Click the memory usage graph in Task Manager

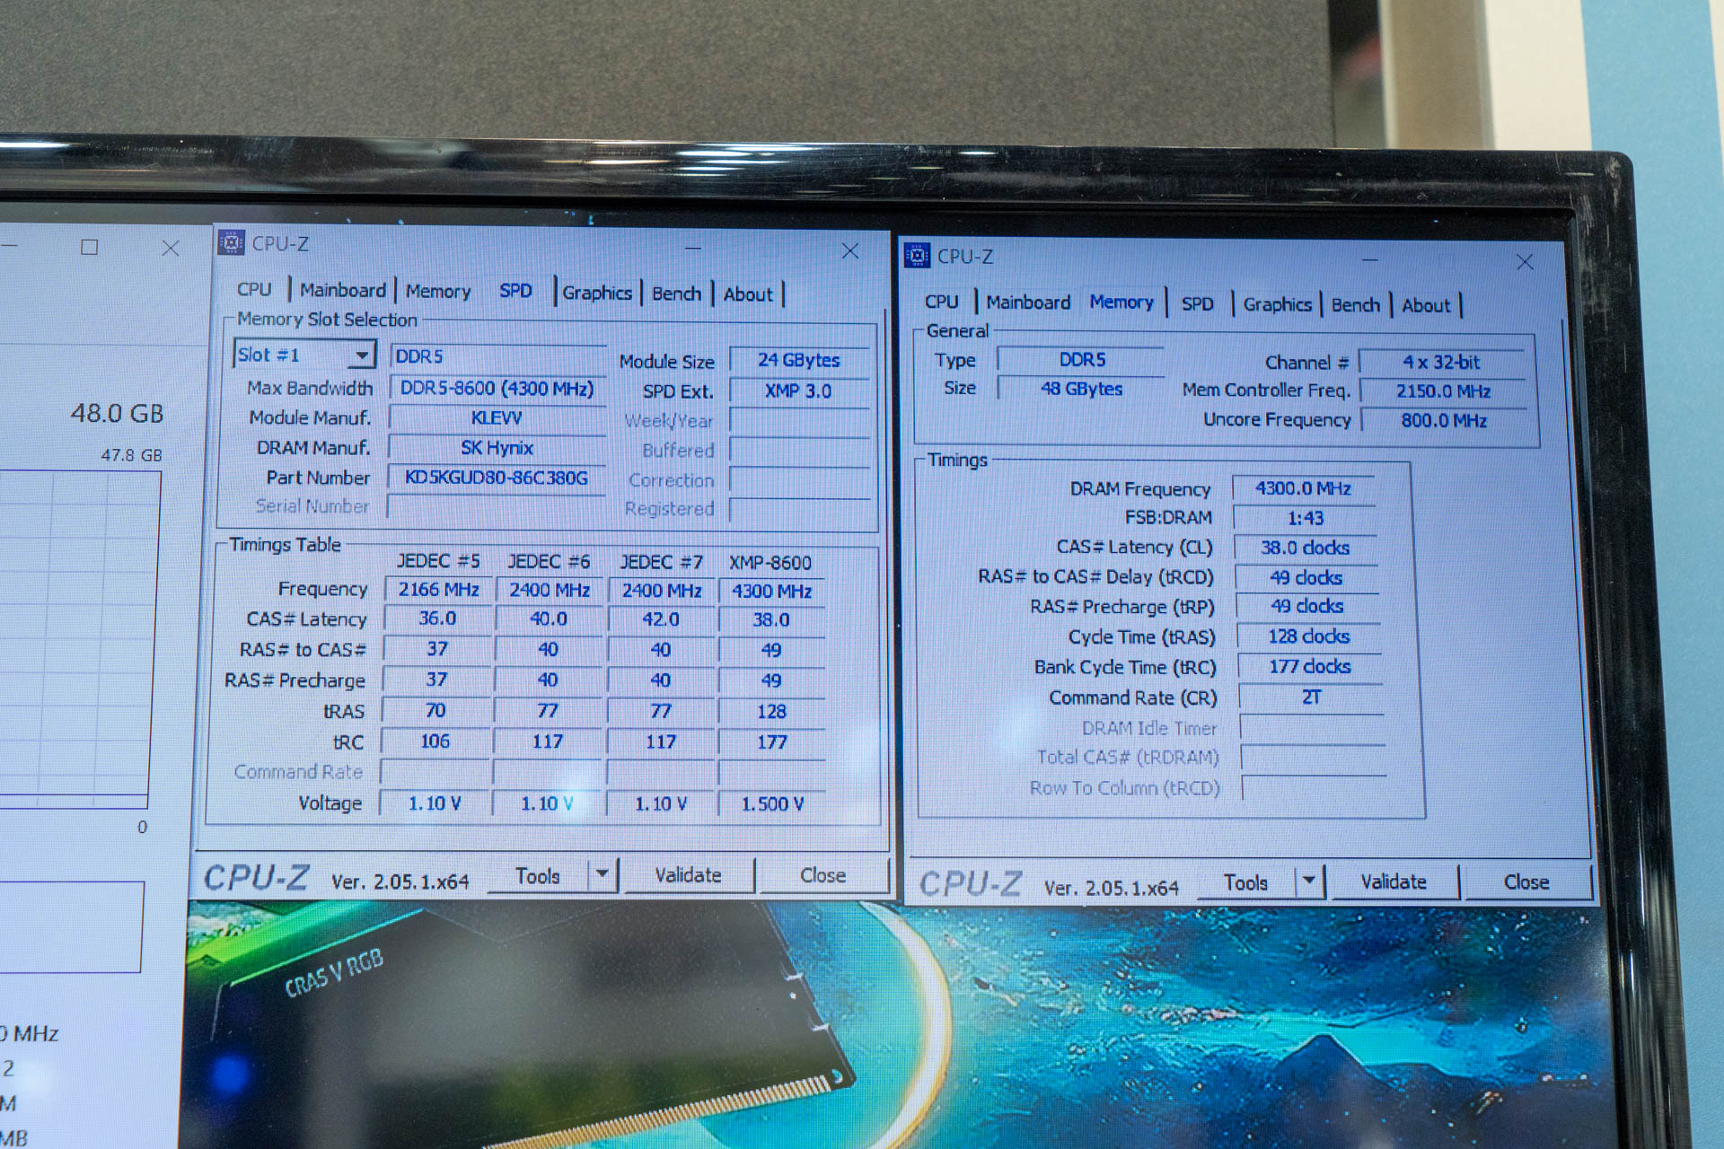click(76, 639)
